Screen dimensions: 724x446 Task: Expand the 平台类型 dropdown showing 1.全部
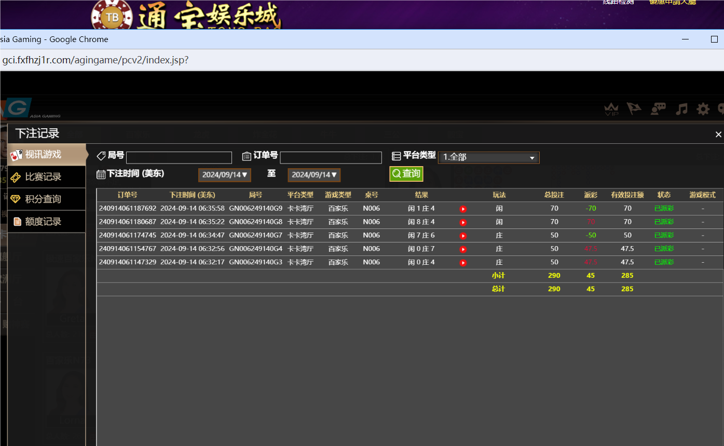[488, 157]
